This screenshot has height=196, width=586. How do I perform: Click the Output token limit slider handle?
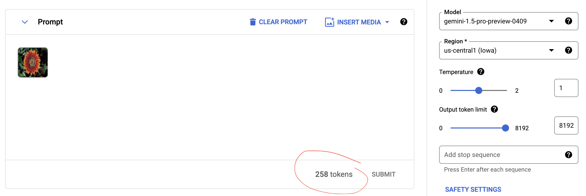pyautogui.click(x=505, y=128)
